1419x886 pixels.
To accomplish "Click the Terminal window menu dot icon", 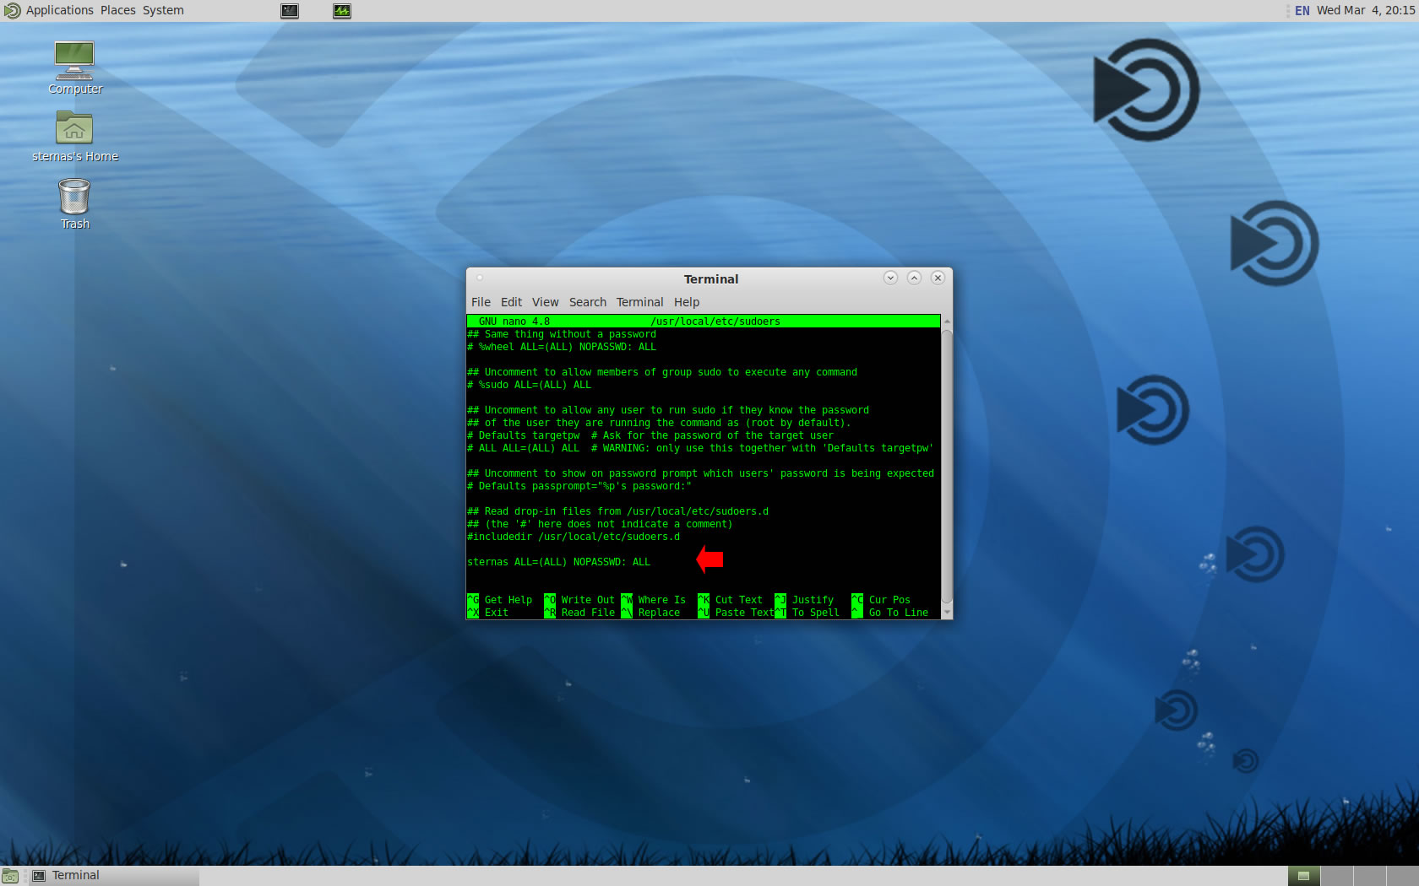I will 480,278.
